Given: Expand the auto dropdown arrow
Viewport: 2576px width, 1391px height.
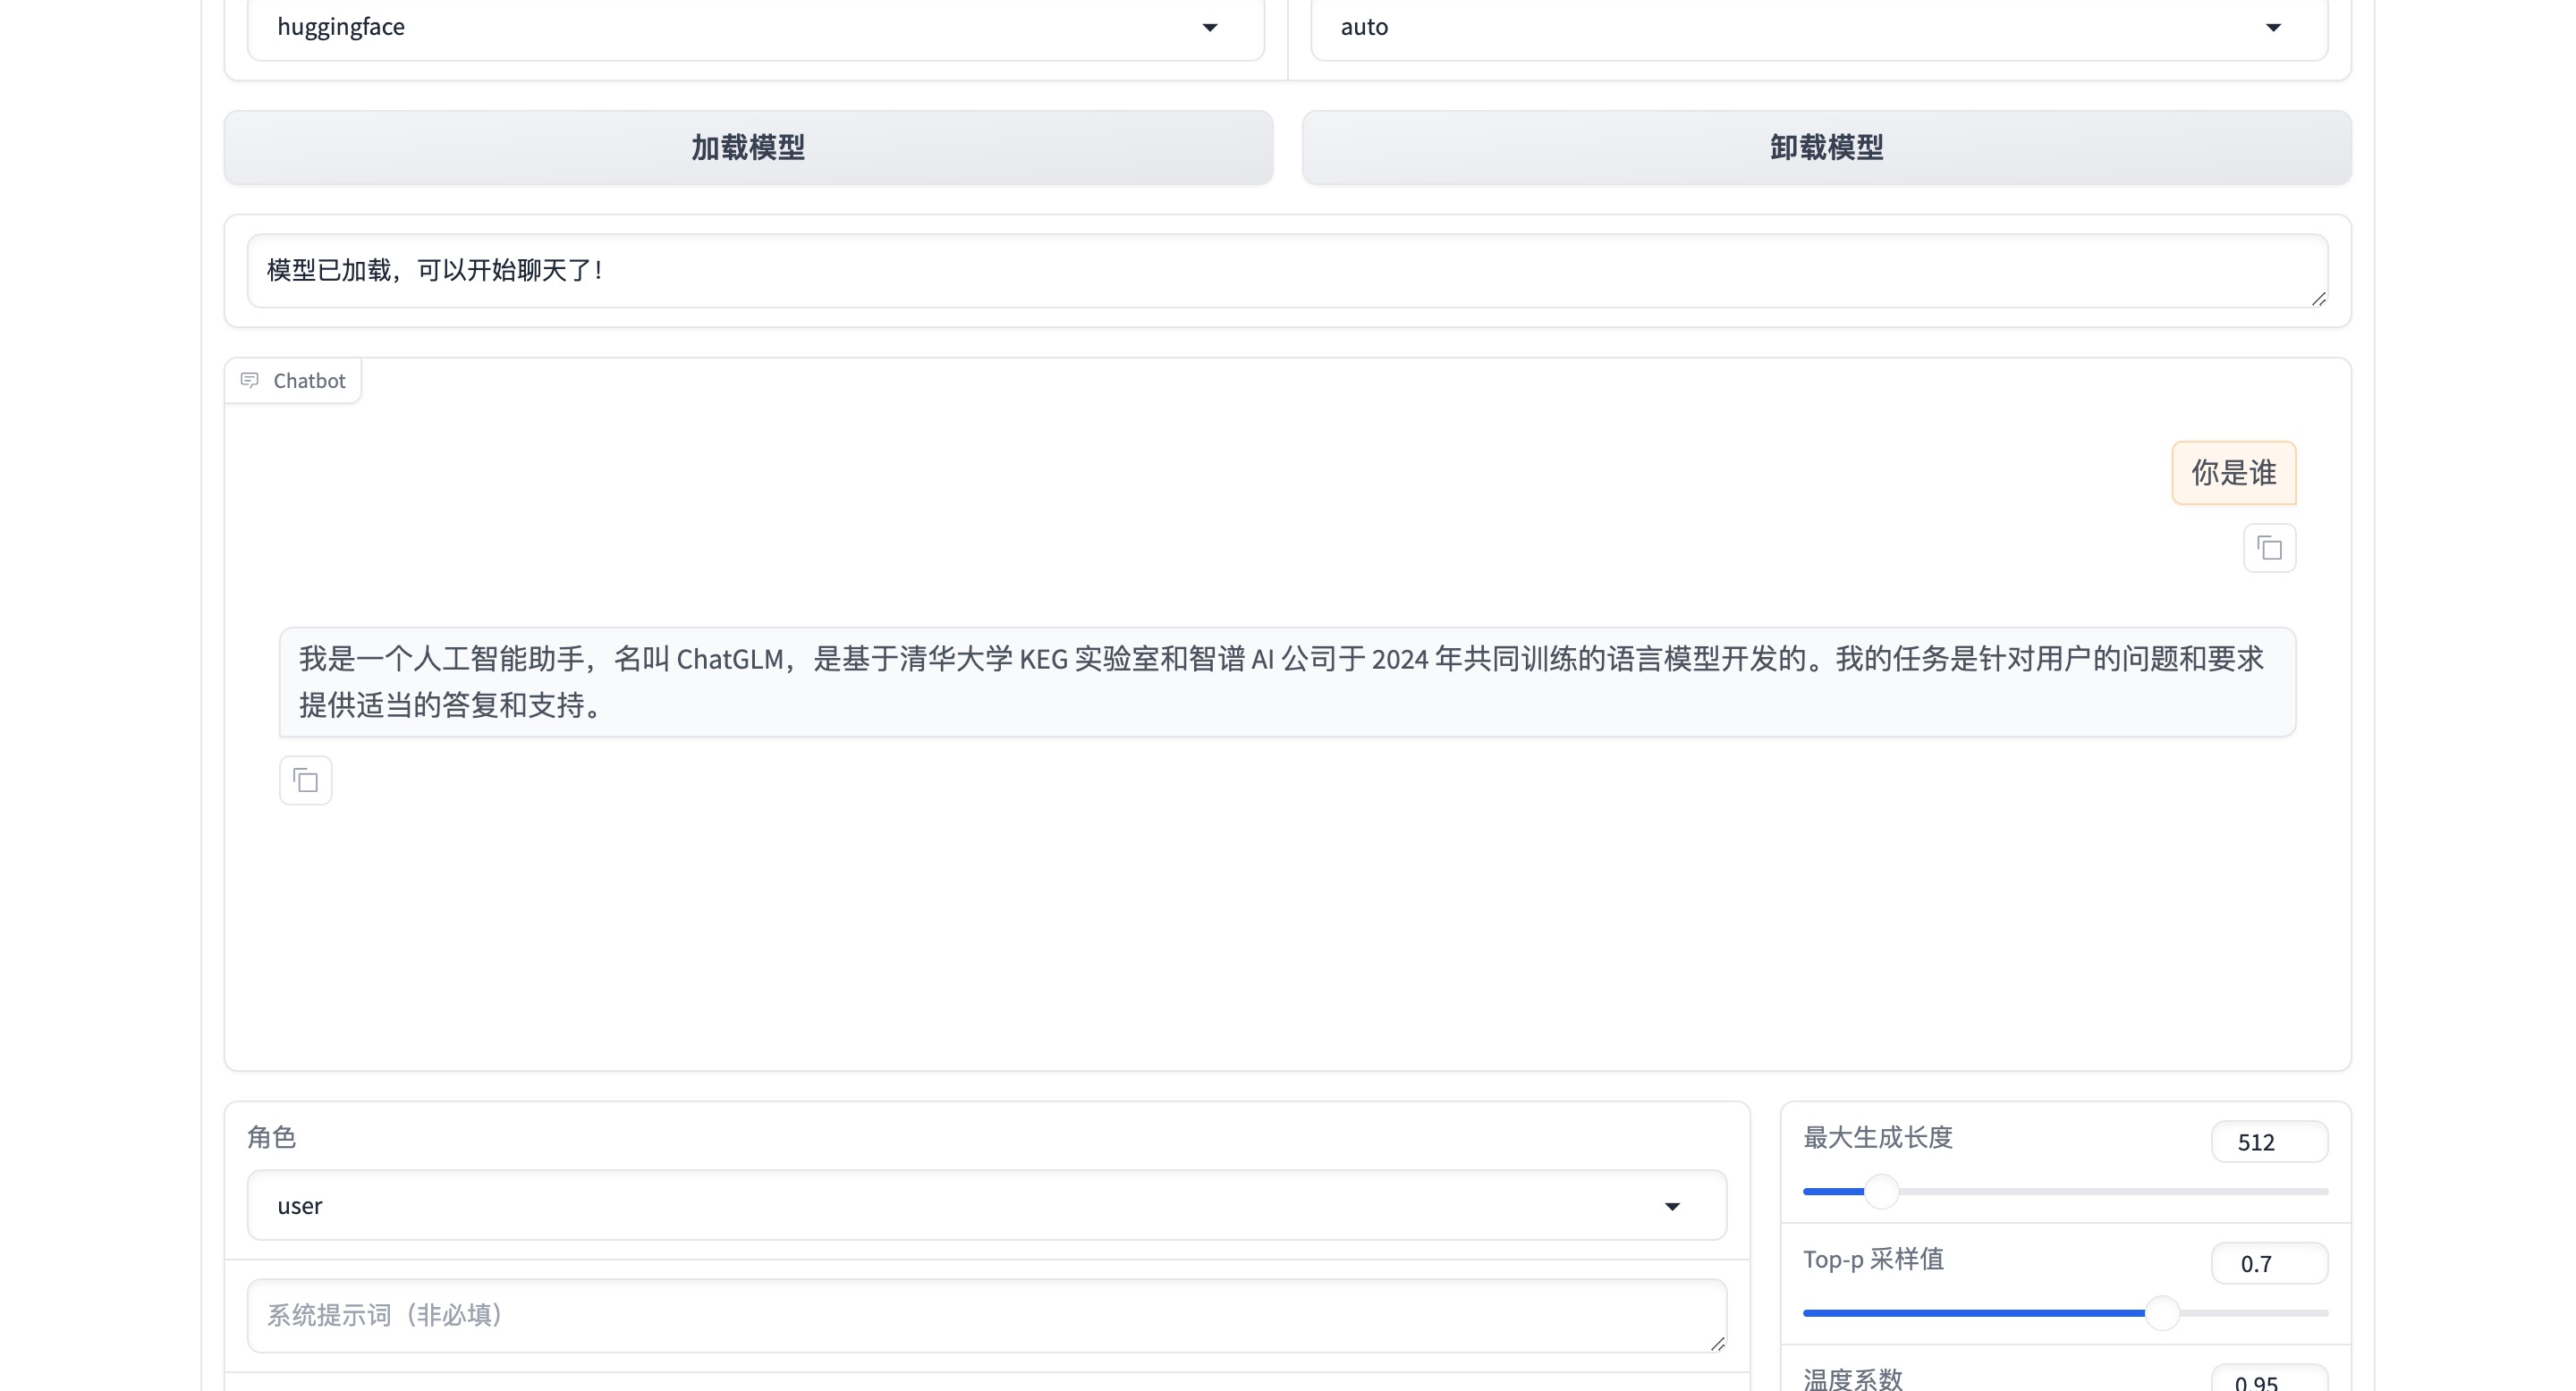Looking at the screenshot, I should (2272, 27).
